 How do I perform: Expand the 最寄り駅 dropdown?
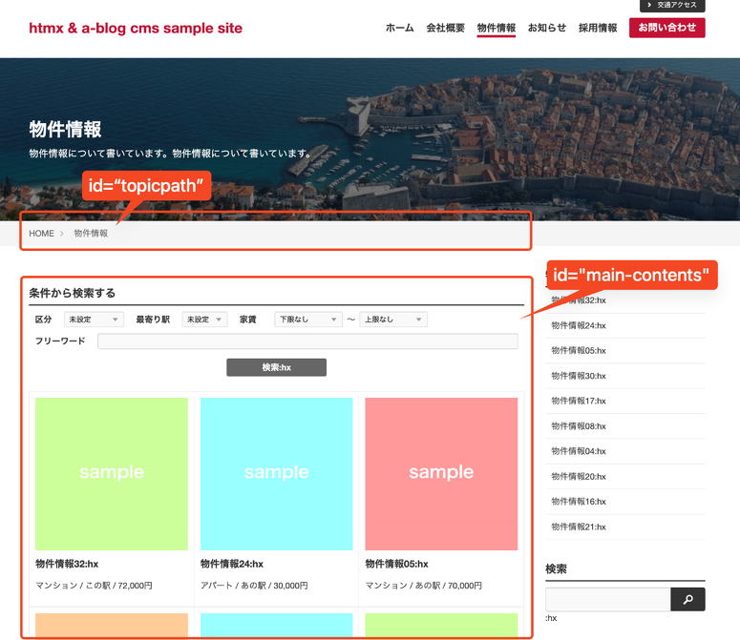point(204,320)
